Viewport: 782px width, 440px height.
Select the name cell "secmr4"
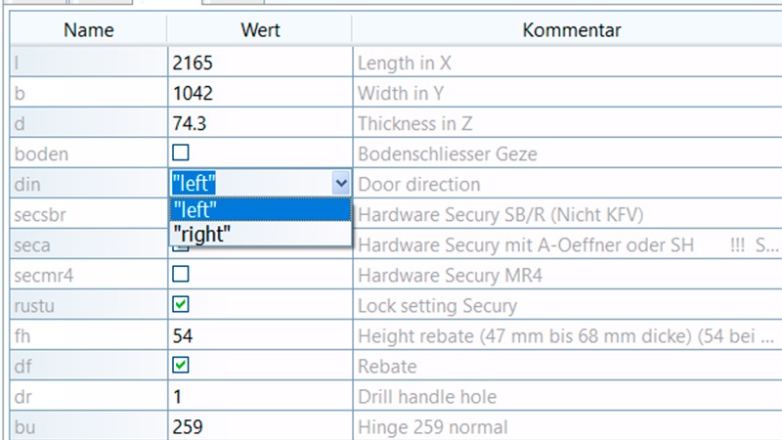click(x=89, y=276)
